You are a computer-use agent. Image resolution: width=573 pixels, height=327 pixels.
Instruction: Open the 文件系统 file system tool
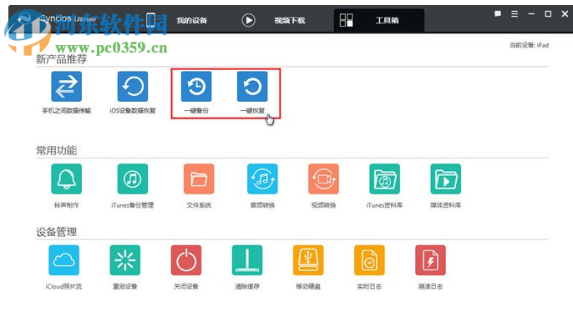pyautogui.click(x=199, y=179)
